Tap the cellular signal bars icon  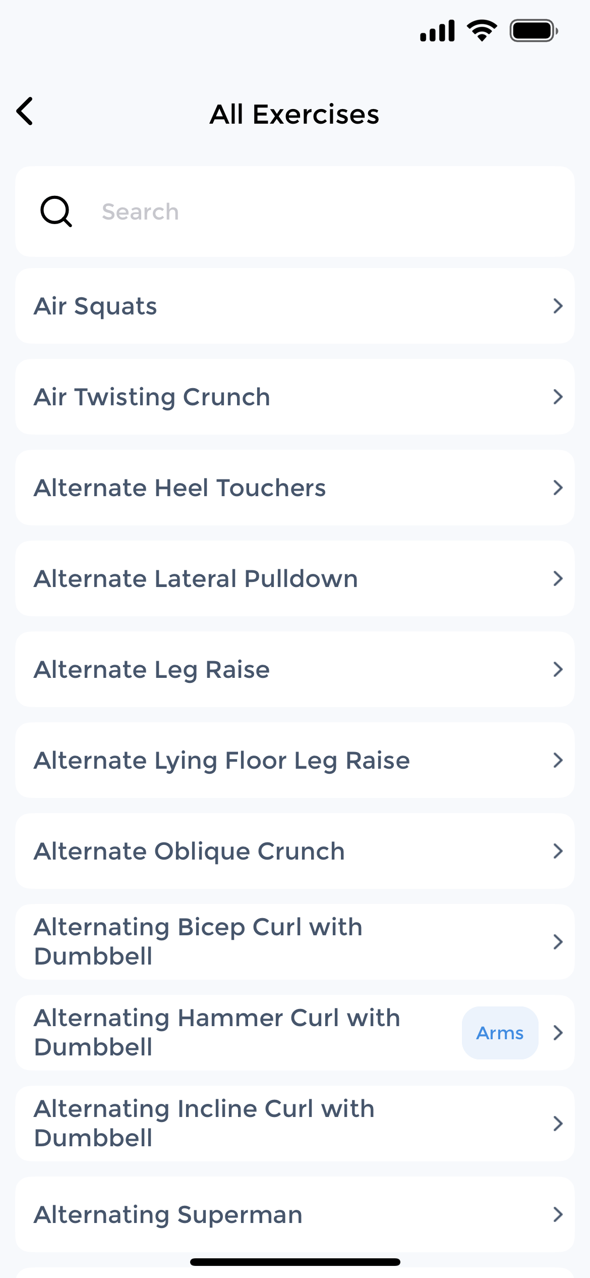tap(437, 31)
